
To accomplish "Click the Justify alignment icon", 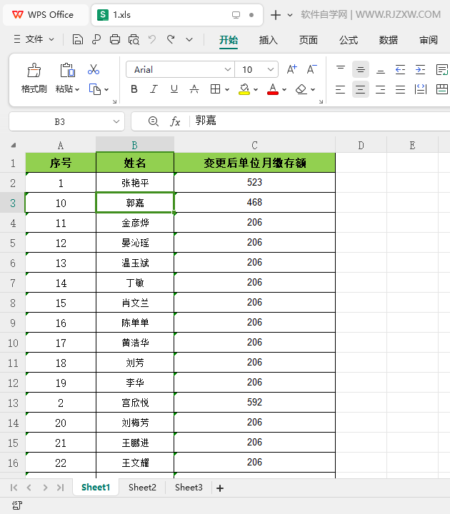I will [x=400, y=89].
